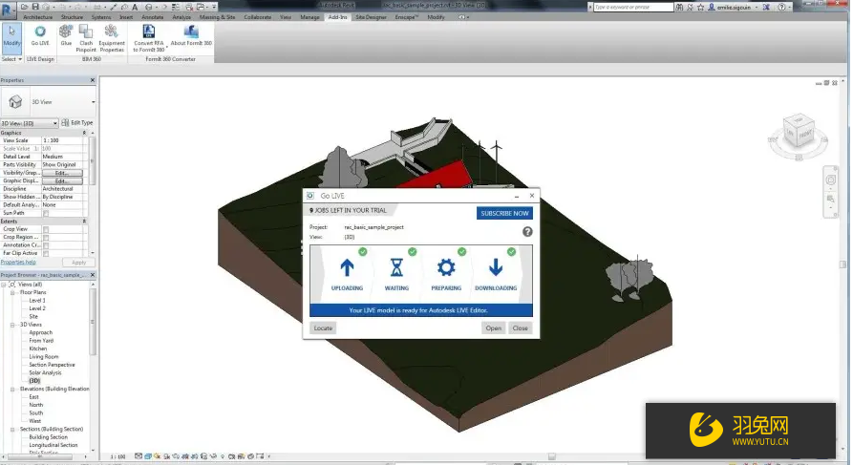853x465 pixels.
Task: Select Solar Analysis view in browser
Action: (x=45, y=373)
